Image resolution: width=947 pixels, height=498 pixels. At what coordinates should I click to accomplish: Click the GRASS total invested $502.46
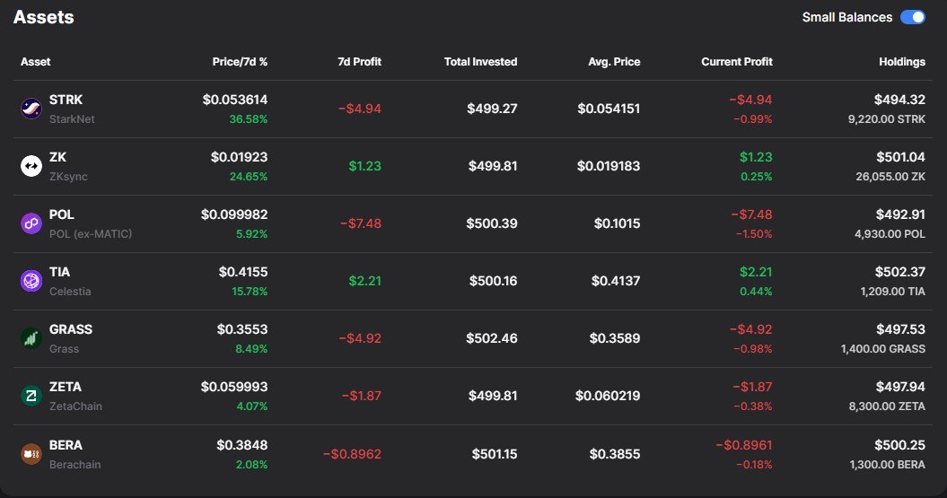(x=492, y=338)
